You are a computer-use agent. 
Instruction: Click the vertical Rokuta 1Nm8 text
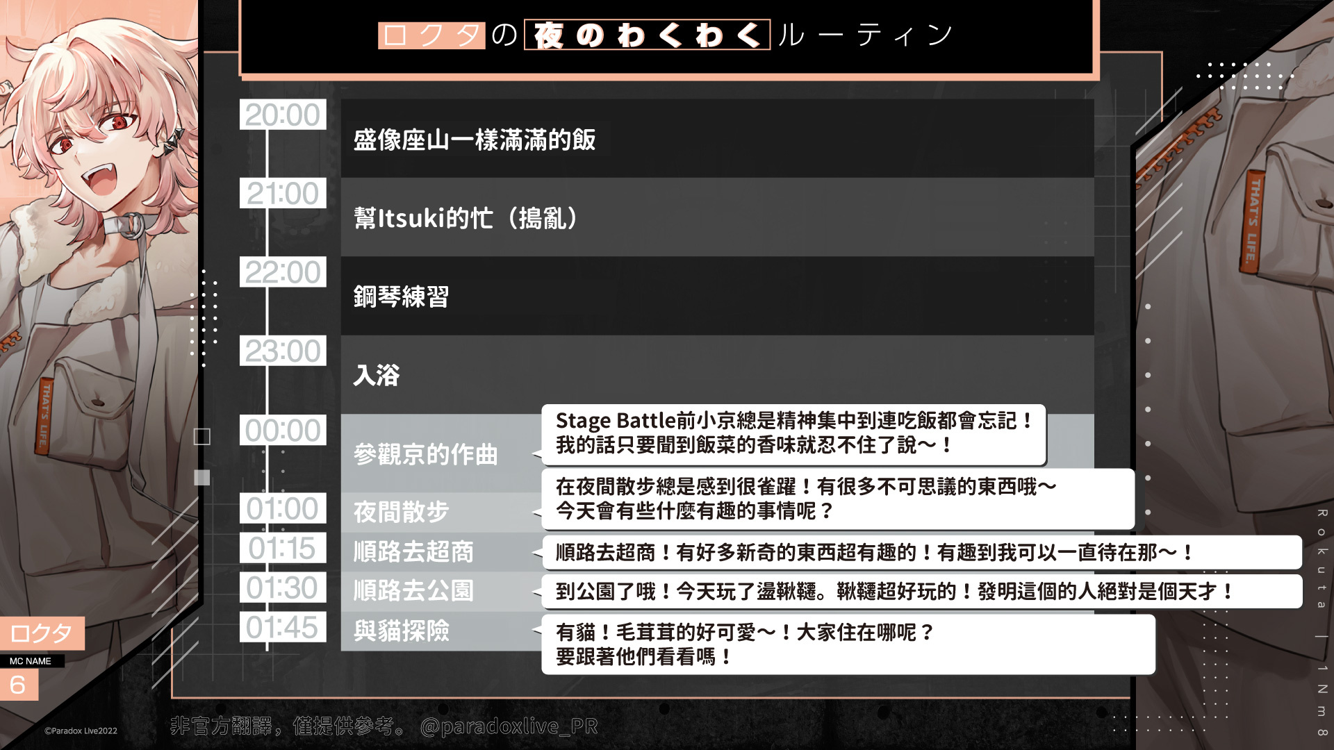(1321, 622)
